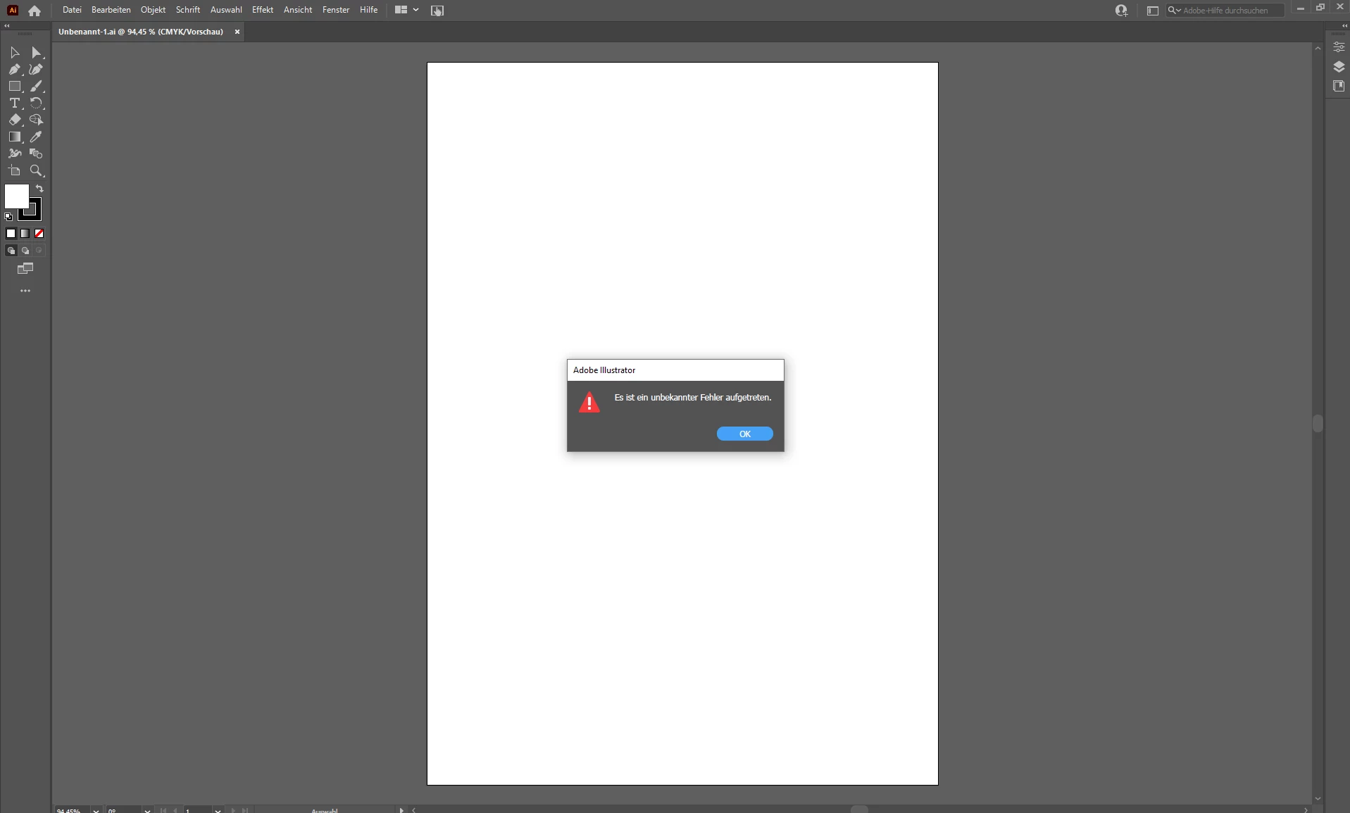Select the Curvature tool
Image resolution: width=1350 pixels, height=813 pixels.
(37, 70)
